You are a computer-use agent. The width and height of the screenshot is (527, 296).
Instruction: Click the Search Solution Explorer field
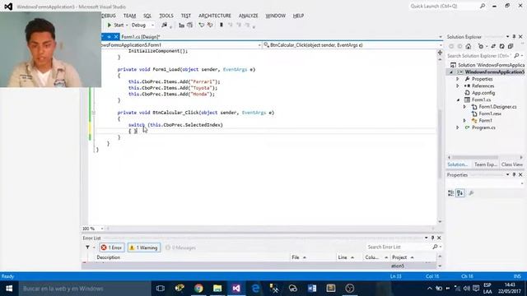(x=480, y=56)
